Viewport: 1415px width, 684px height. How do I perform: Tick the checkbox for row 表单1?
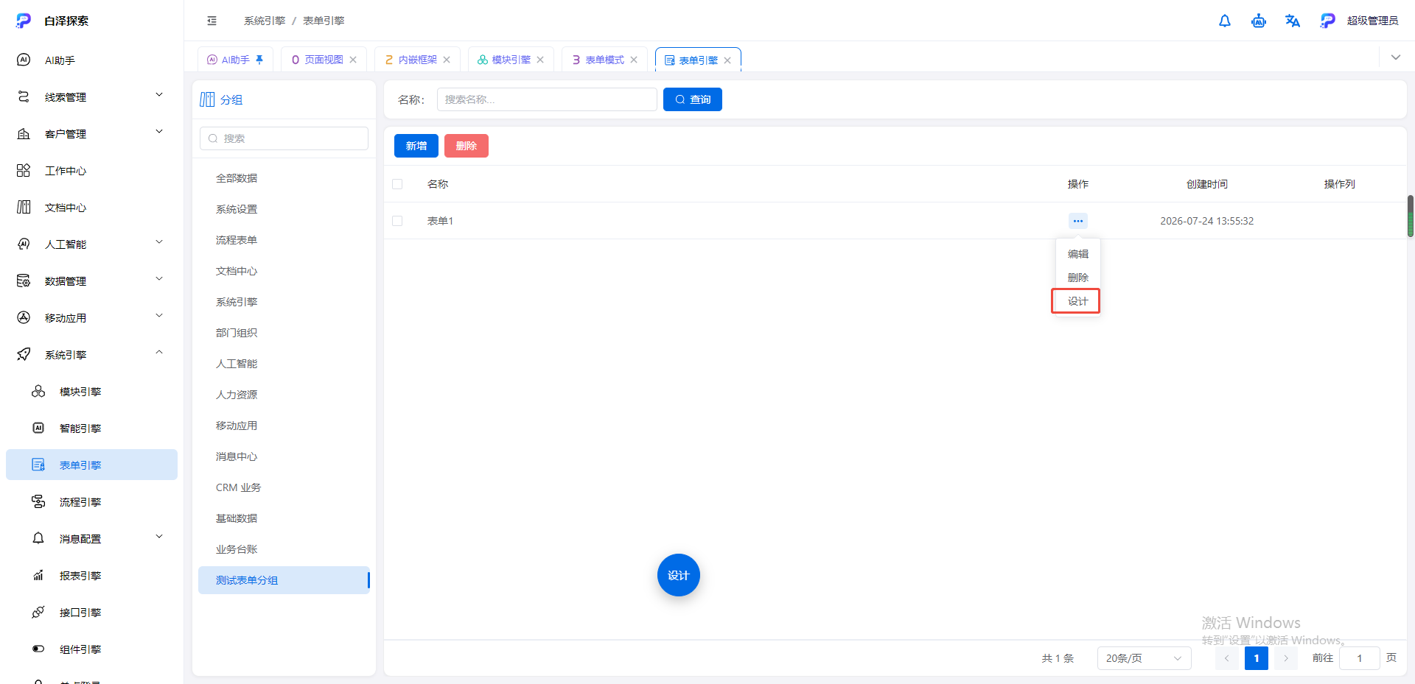397,221
